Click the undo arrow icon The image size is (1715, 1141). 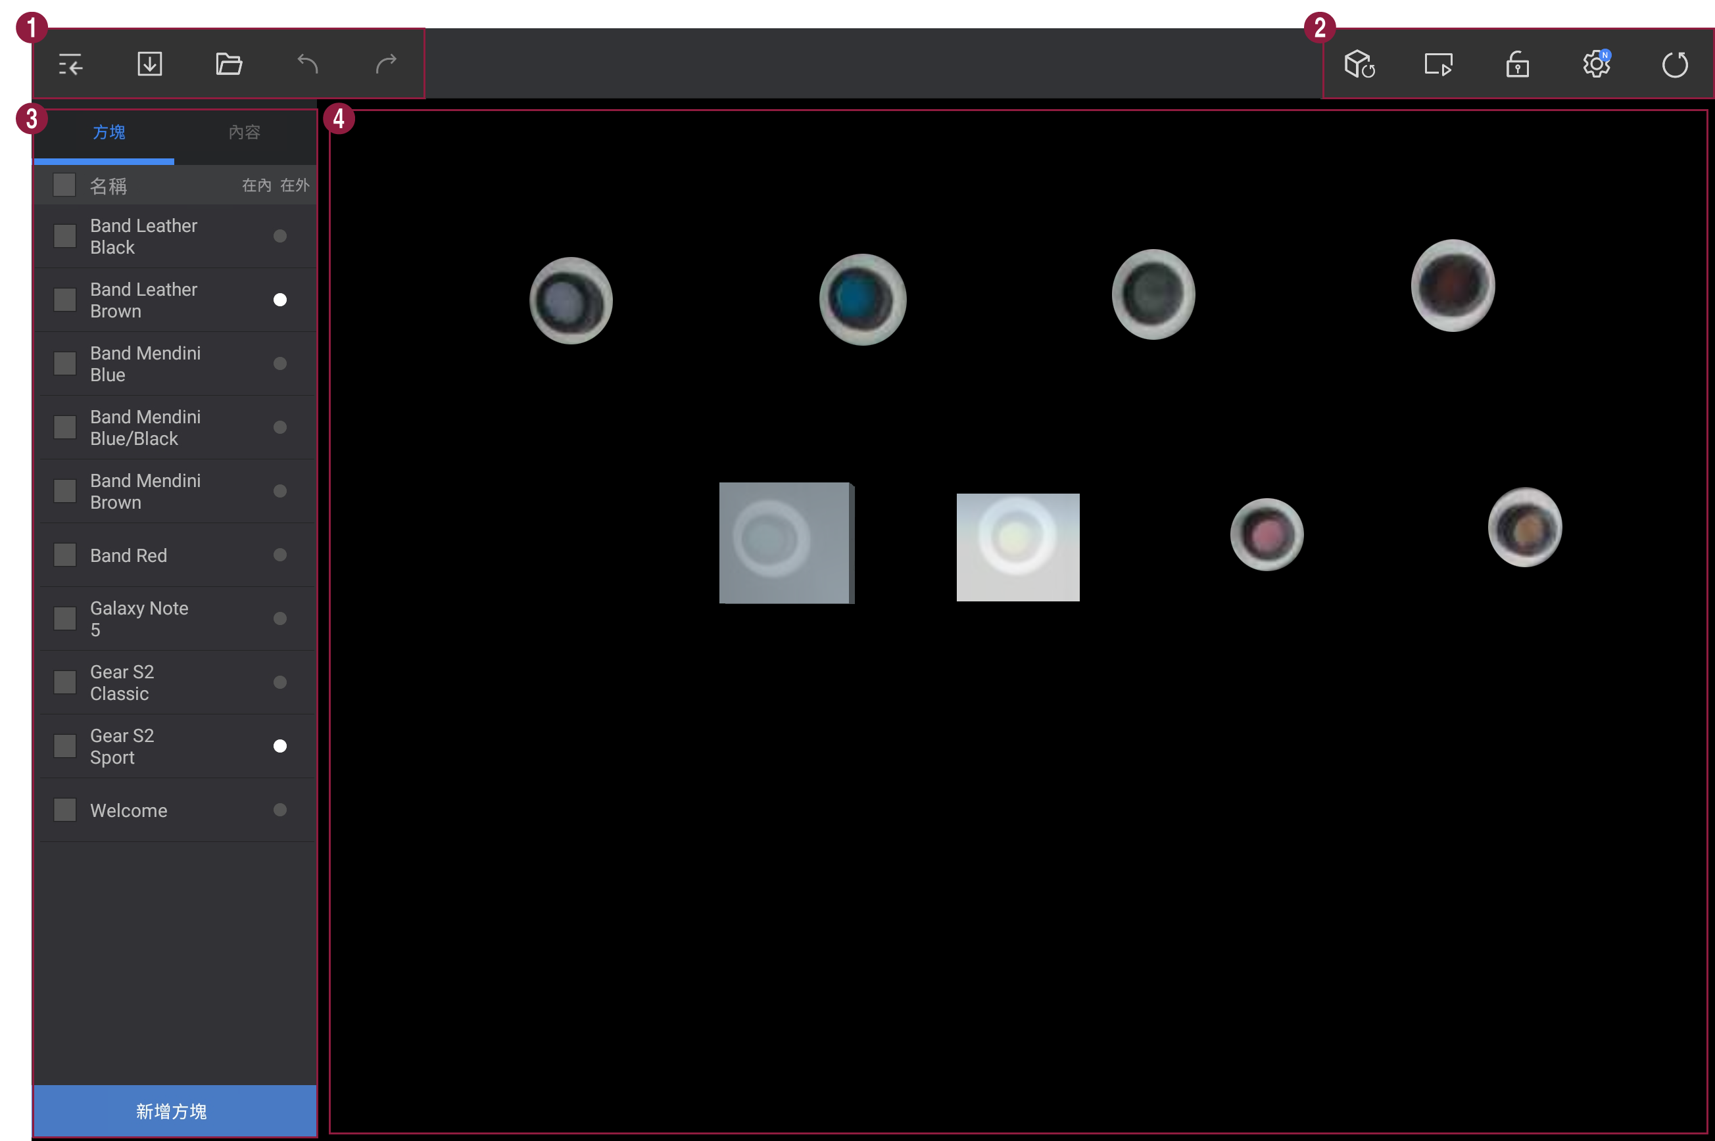coord(308,64)
